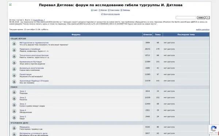This screenshot has height=136, width=219.
Task: Open the Техногенно-инопланетянские forum
Action: pyautogui.click(x=34, y=55)
